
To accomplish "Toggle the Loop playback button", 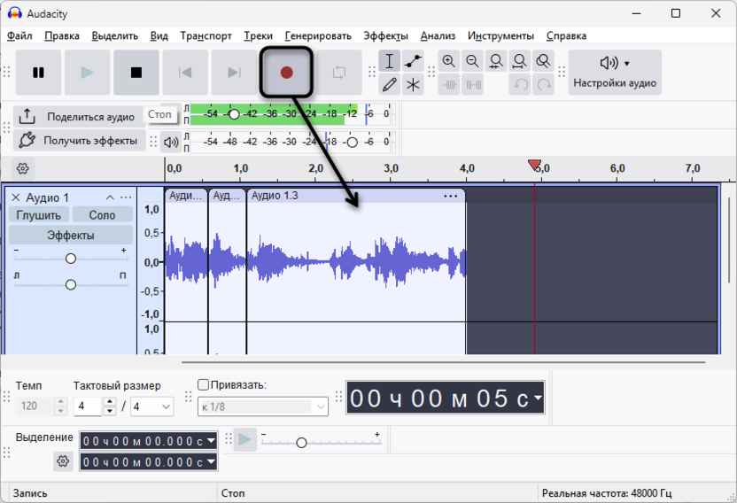I will coord(339,73).
